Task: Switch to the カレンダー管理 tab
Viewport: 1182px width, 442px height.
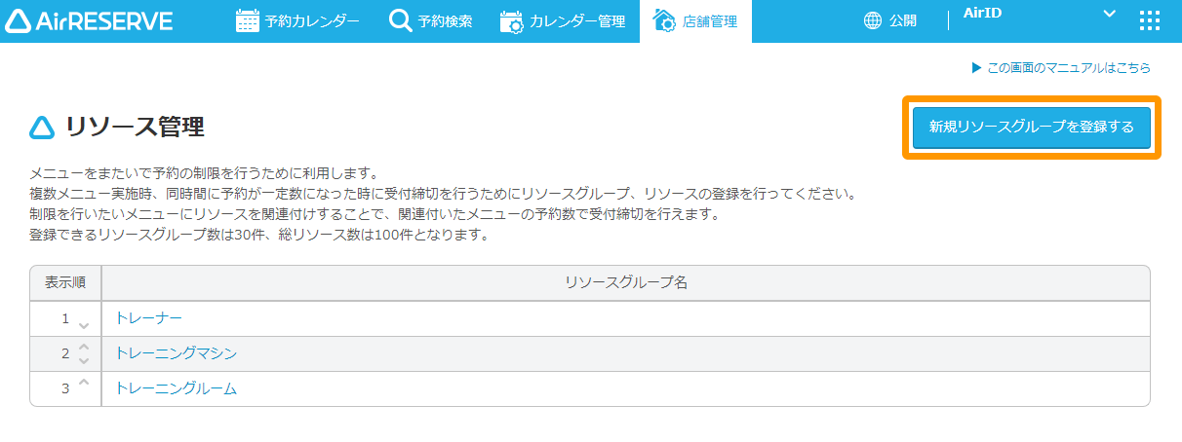Action: 563,20
